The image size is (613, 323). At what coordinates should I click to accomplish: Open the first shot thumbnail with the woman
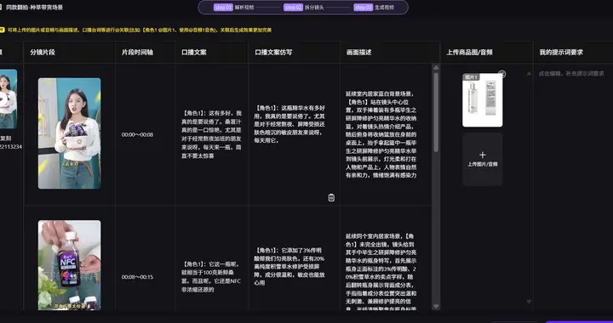(x=69, y=133)
